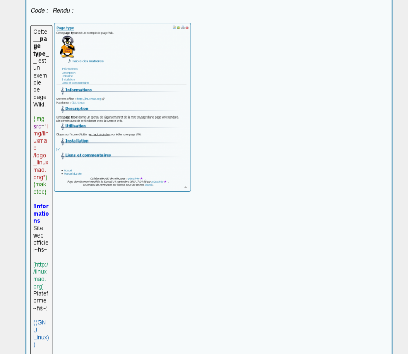Click the Utilisation section heading
This screenshot has height=354, width=408.
[75, 126]
